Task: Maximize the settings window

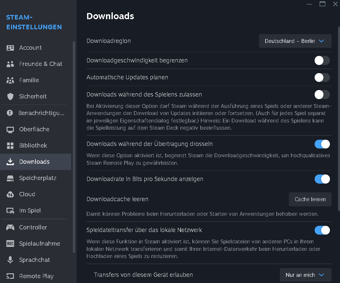Action: coord(322,4)
